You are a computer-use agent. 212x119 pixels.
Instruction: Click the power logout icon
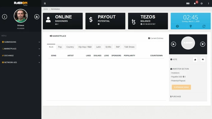202,3
